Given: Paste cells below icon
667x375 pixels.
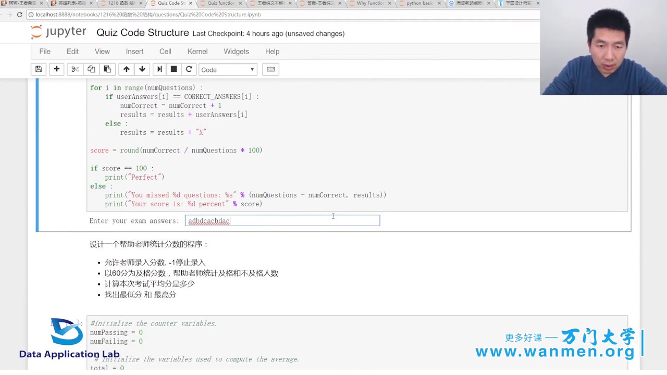Looking at the screenshot, I should point(107,69).
